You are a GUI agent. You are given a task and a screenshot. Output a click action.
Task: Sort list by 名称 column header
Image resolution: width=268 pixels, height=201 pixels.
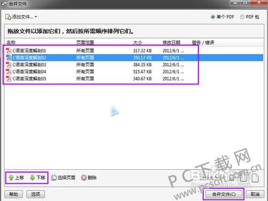[11, 42]
